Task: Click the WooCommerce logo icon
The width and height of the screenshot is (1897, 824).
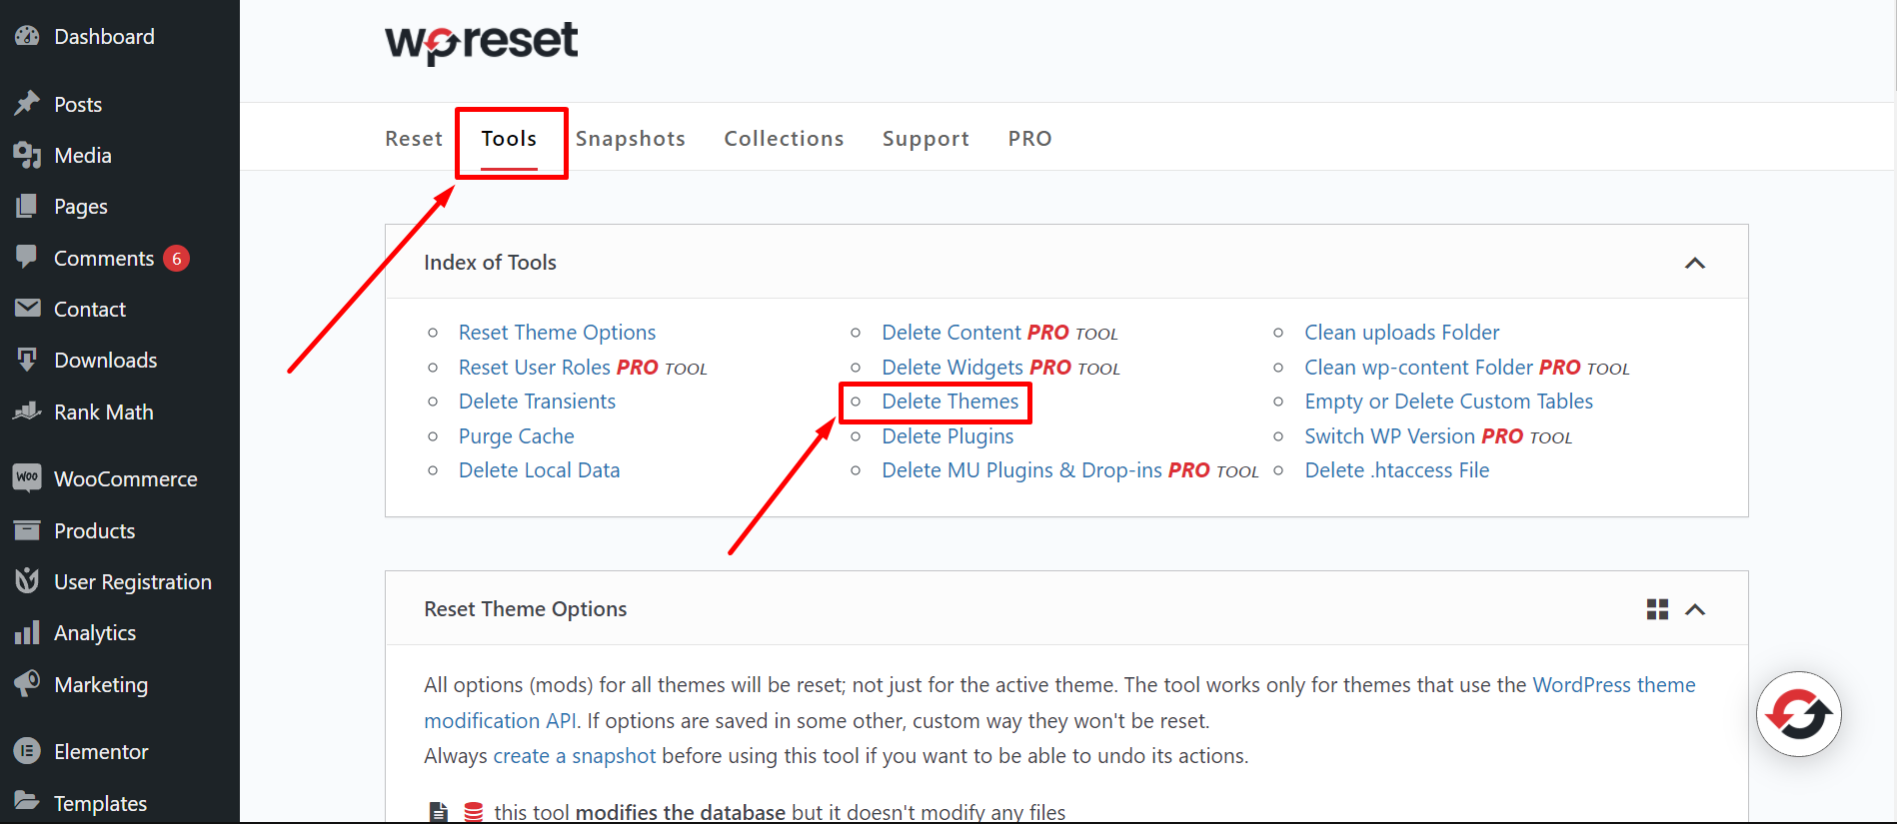Action: pyautogui.click(x=27, y=477)
